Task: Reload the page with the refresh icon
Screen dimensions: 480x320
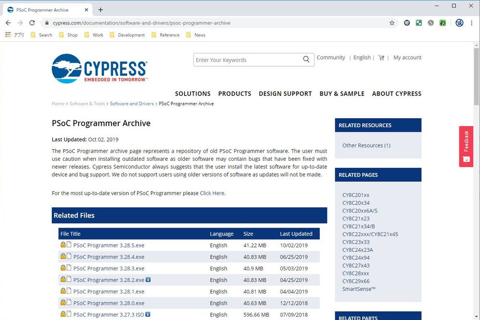Action: point(32,23)
